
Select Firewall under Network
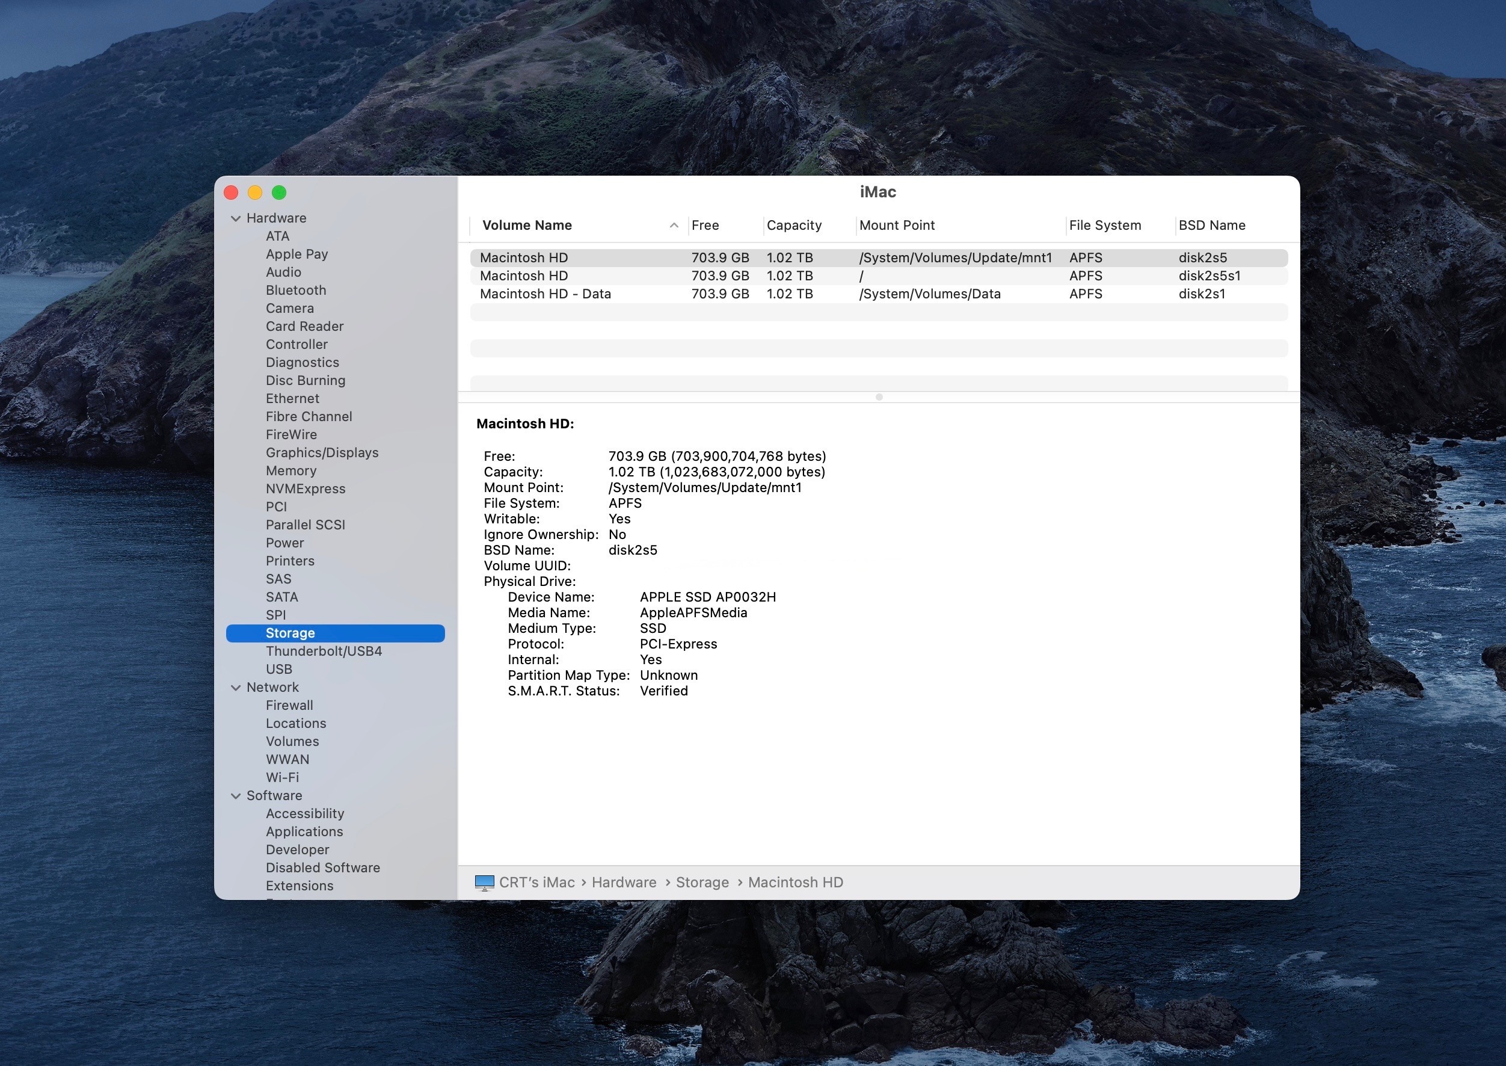(x=289, y=706)
